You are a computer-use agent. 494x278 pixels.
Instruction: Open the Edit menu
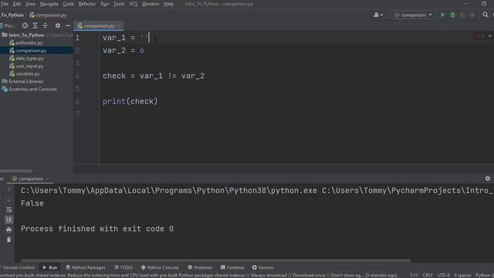click(x=17, y=4)
